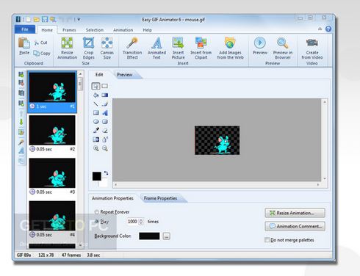Click the Animation Comment button
Screen dimensions: 360x276
point(295,226)
